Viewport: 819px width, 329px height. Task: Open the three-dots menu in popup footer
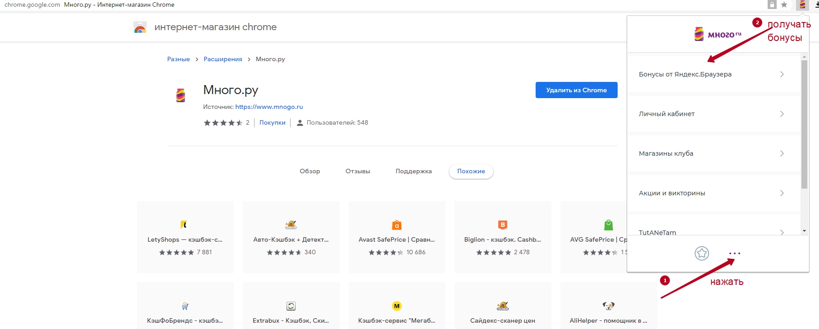(x=734, y=253)
